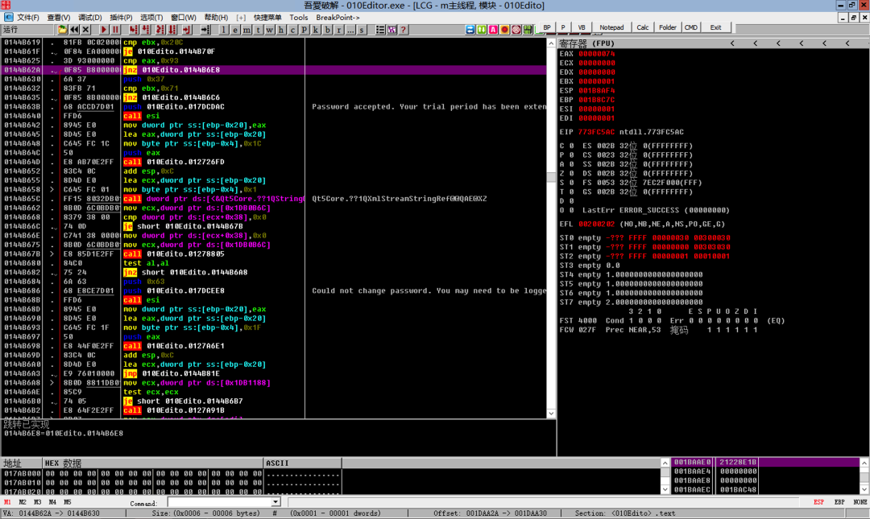870x519 pixels.
Task: Click the pink 'A' plugin icon
Action: coord(493,30)
